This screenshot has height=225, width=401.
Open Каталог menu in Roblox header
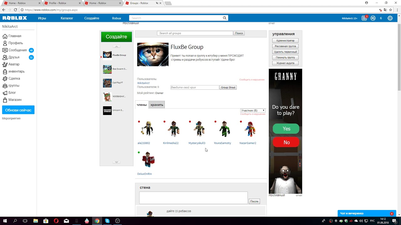(x=67, y=18)
